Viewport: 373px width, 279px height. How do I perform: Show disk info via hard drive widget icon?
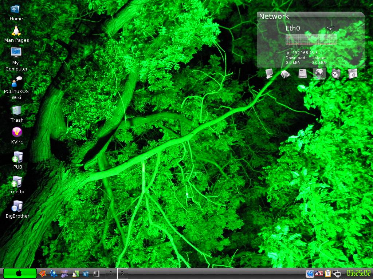(x=302, y=73)
